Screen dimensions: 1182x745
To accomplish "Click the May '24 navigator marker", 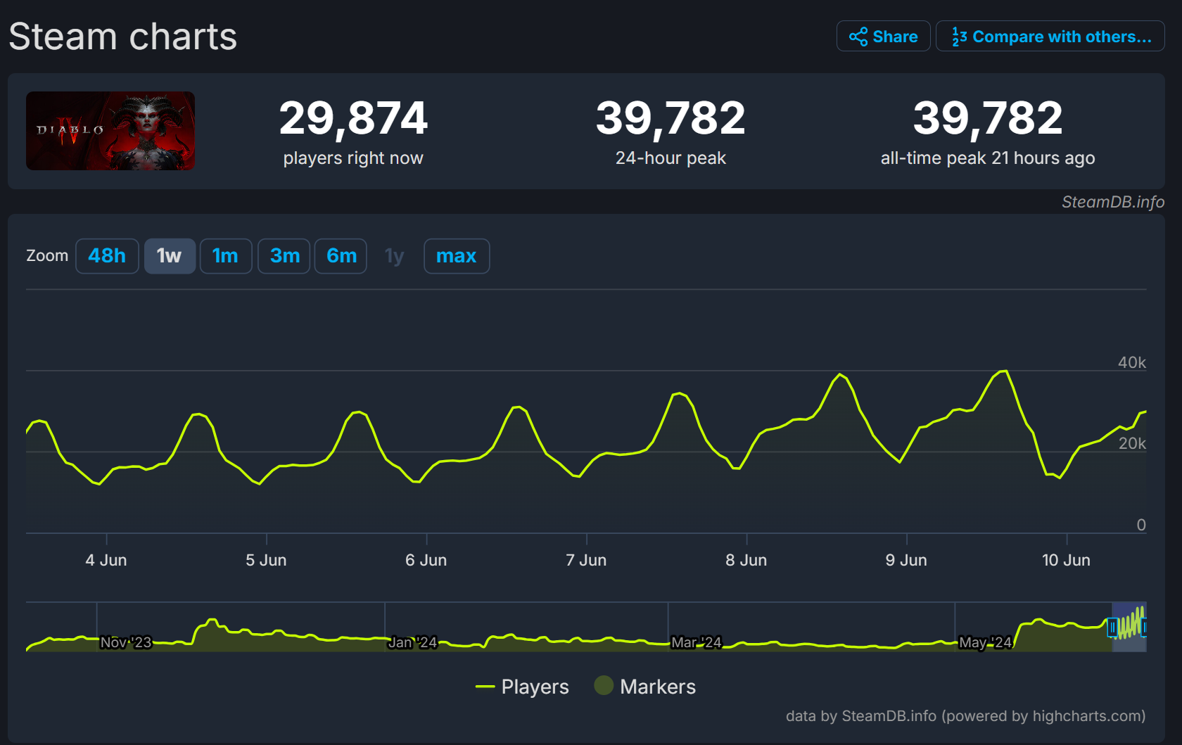I will coord(986,642).
